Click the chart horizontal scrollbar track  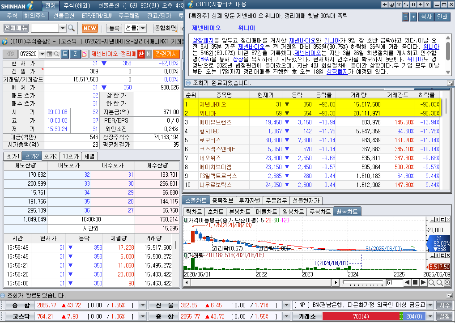pos(261,282)
